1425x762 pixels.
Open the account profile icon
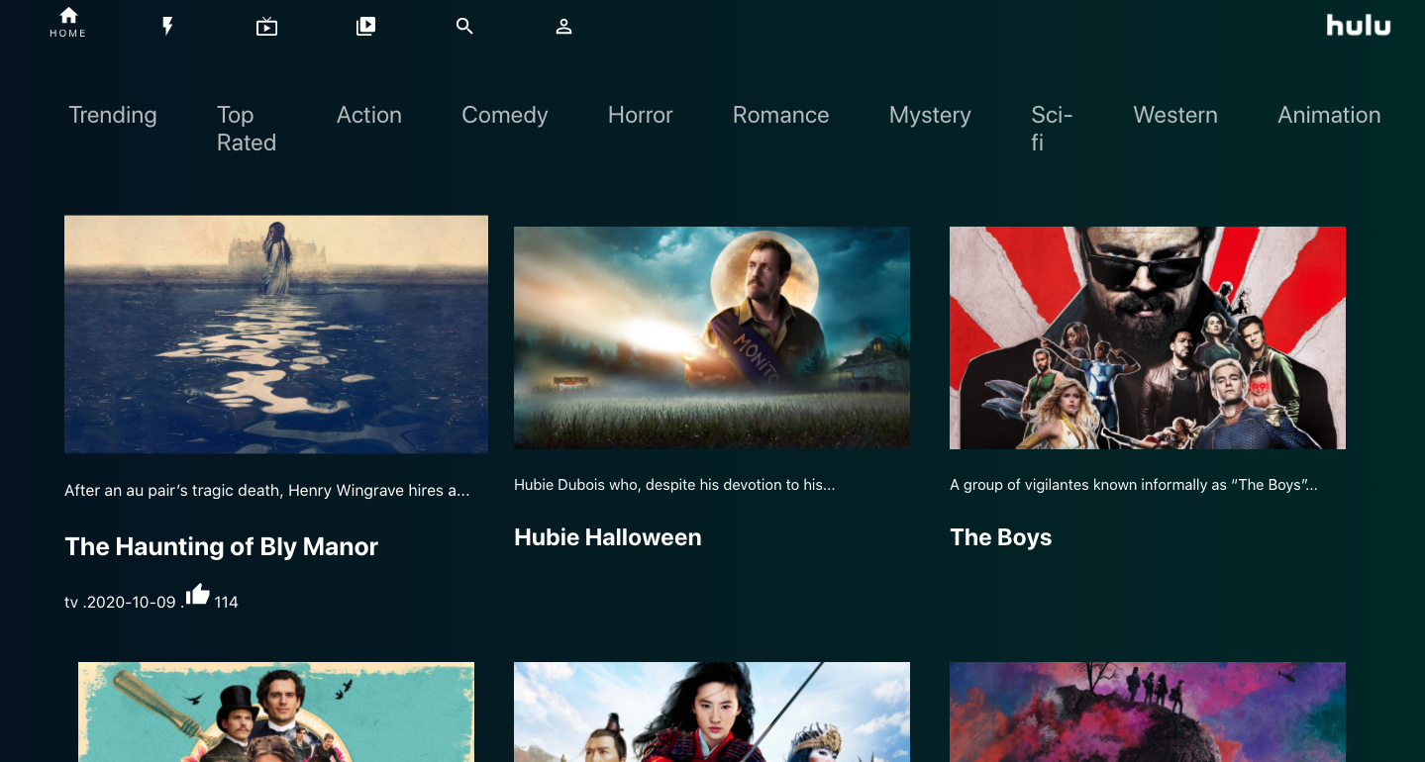click(563, 27)
